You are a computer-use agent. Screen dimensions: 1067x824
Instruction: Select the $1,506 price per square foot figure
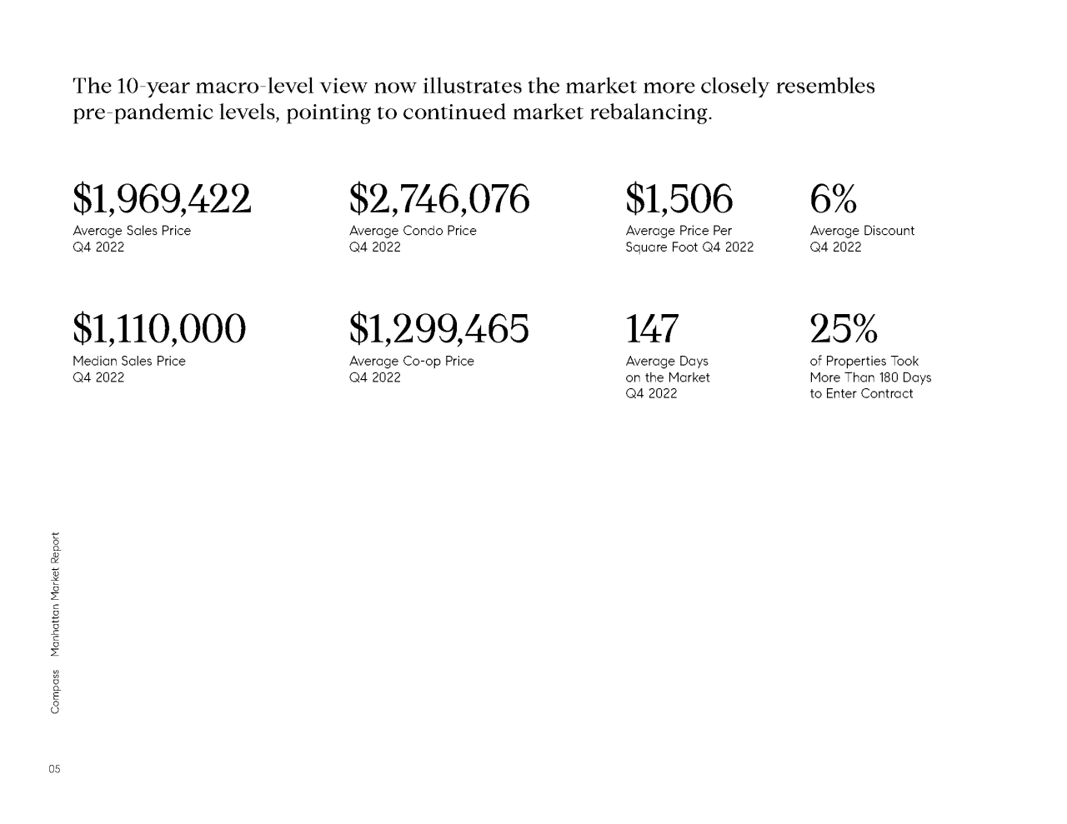(679, 199)
